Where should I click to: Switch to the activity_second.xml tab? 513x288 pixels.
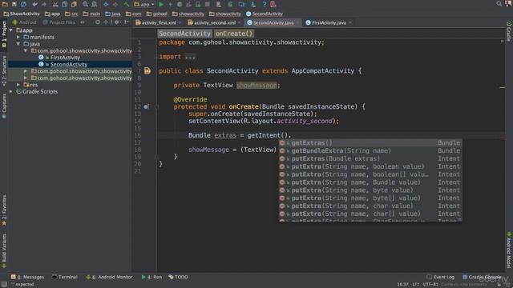click(x=214, y=22)
